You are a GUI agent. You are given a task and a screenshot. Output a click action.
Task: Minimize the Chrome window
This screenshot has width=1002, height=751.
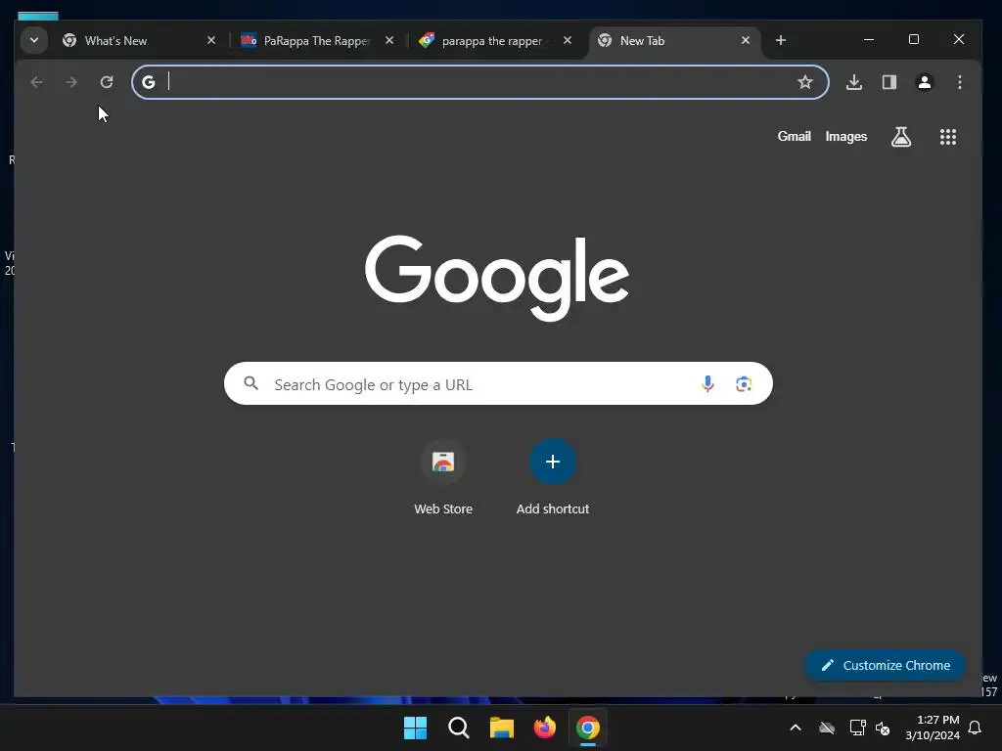[x=869, y=39]
